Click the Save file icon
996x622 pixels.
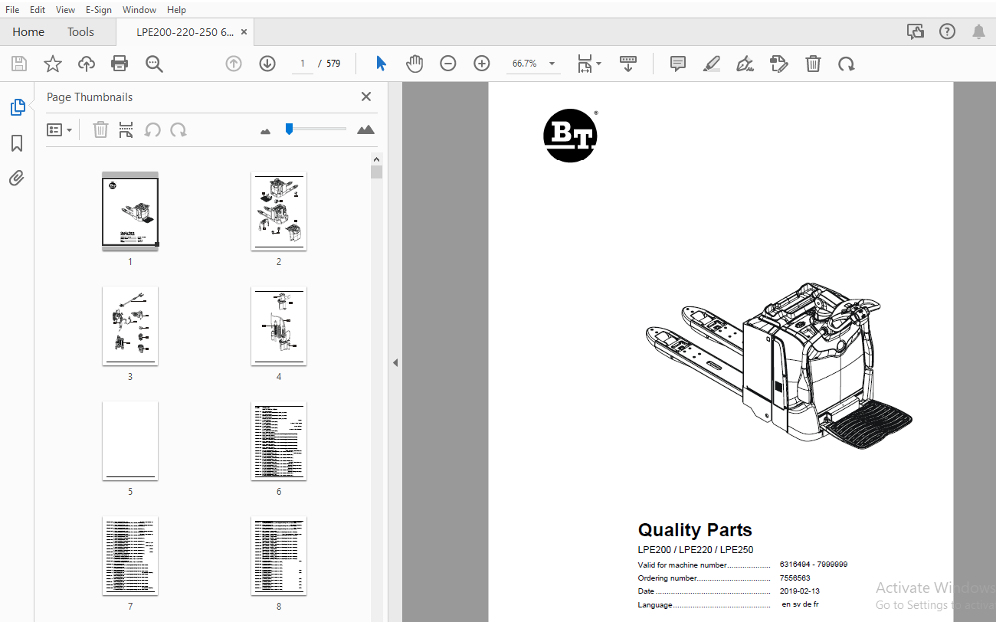[19, 64]
